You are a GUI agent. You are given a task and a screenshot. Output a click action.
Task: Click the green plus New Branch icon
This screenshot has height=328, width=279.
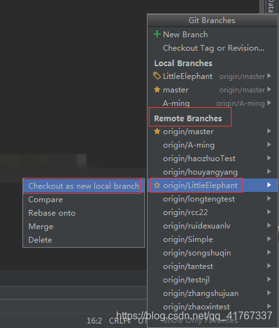pos(157,34)
